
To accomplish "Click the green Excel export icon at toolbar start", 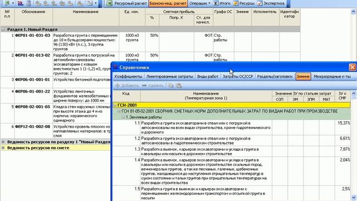I will pos(7,3).
